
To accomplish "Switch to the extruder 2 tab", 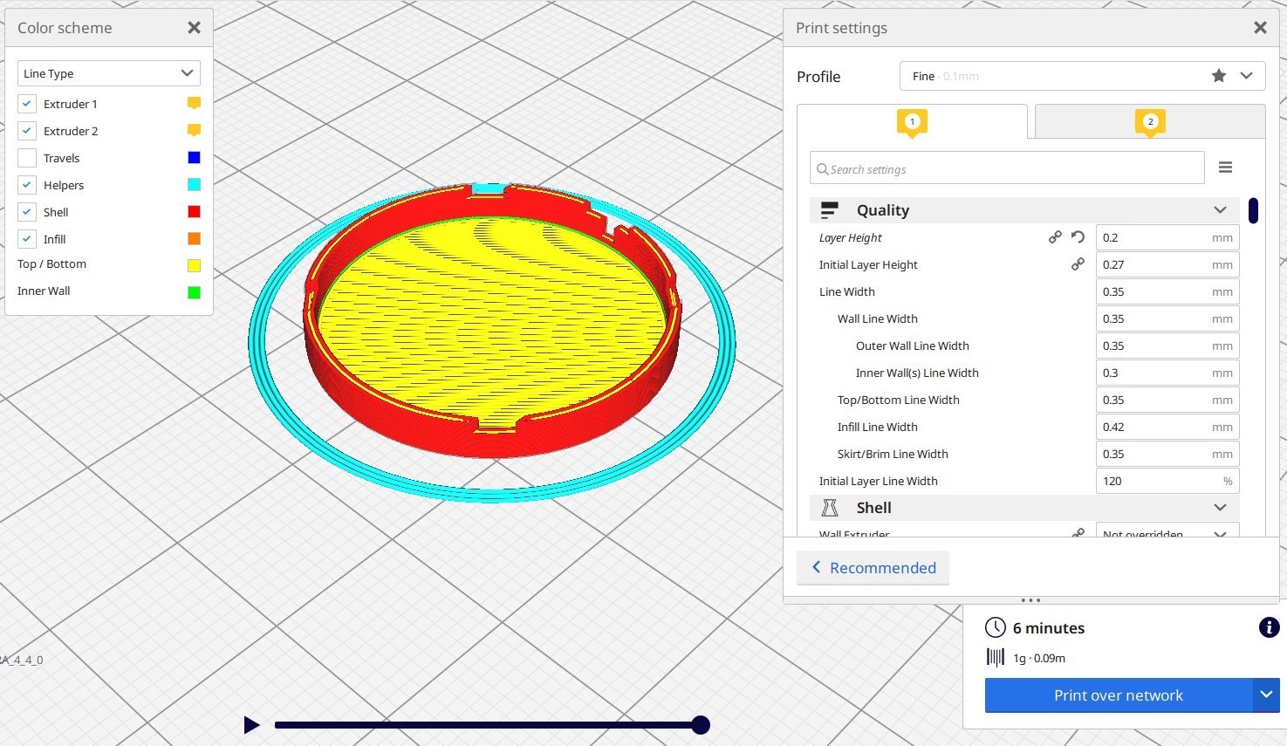I will 1150,122.
